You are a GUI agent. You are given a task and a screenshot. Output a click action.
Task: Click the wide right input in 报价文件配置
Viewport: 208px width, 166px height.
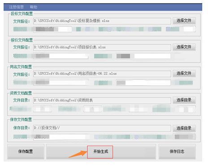(x=152, y=56)
